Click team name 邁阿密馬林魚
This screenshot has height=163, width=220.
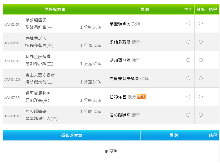click(x=38, y=93)
